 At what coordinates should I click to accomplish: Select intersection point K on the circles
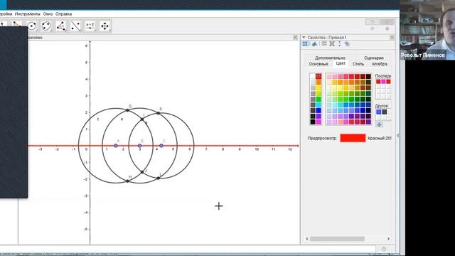(158, 113)
